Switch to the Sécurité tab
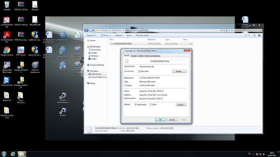 coord(134,56)
